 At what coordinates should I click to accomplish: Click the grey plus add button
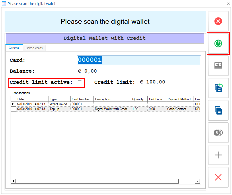coord(218,155)
